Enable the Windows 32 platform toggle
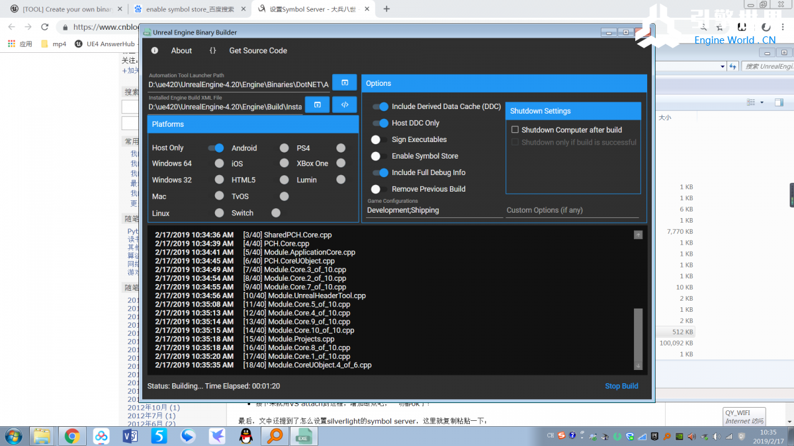The width and height of the screenshot is (794, 446). click(x=219, y=180)
